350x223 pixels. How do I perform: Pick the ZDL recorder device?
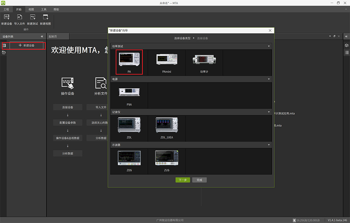pos(129,128)
